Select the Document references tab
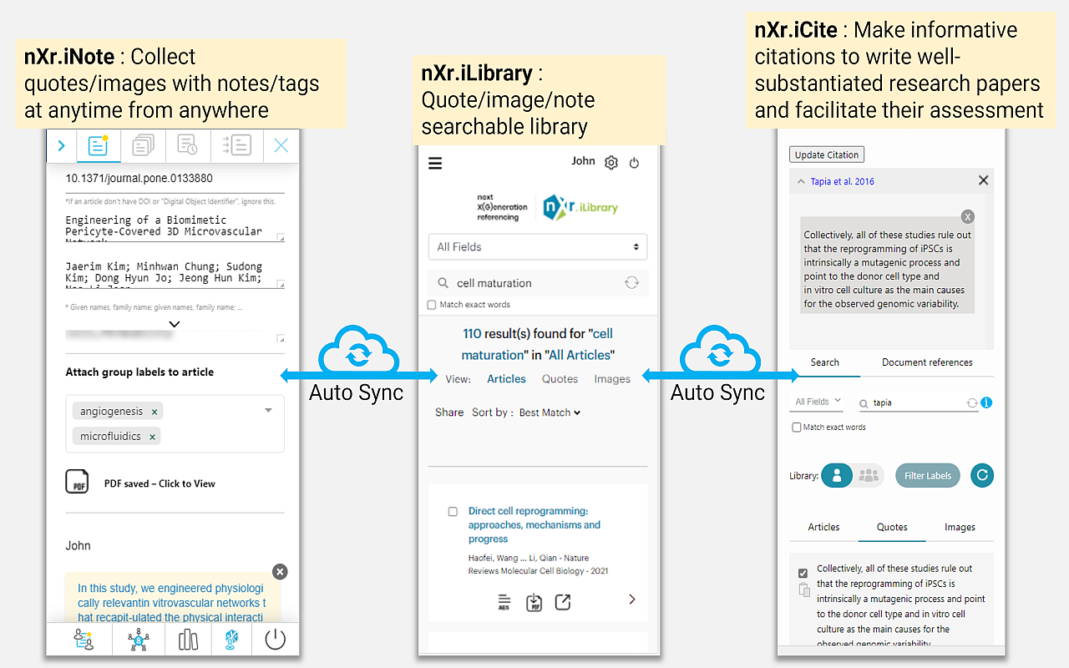The image size is (1069, 668). tap(927, 362)
